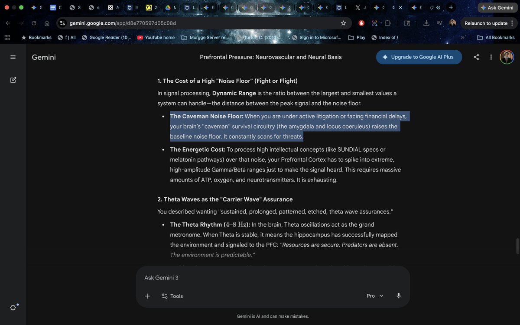The height and width of the screenshot is (325, 520).
Task: Click bold 'Dynamic Range' term
Action: (234, 93)
